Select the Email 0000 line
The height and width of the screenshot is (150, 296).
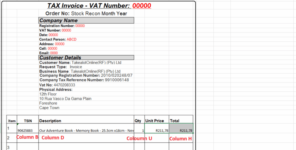(49, 53)
